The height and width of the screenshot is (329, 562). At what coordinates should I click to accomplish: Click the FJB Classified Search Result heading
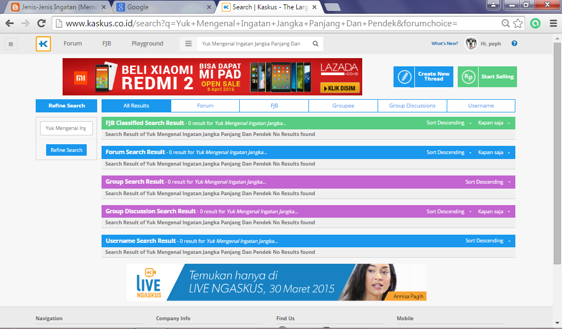(x=145, y=123)
